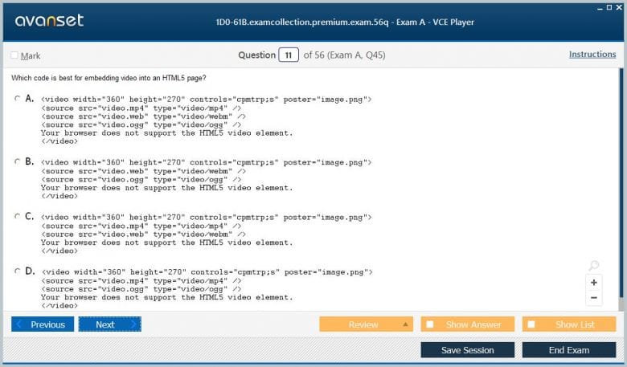Image resolution: width=627 pixels, height=367 pixels.
Task: Maximize the VCE Player window
Action: [x=609, y=6]
